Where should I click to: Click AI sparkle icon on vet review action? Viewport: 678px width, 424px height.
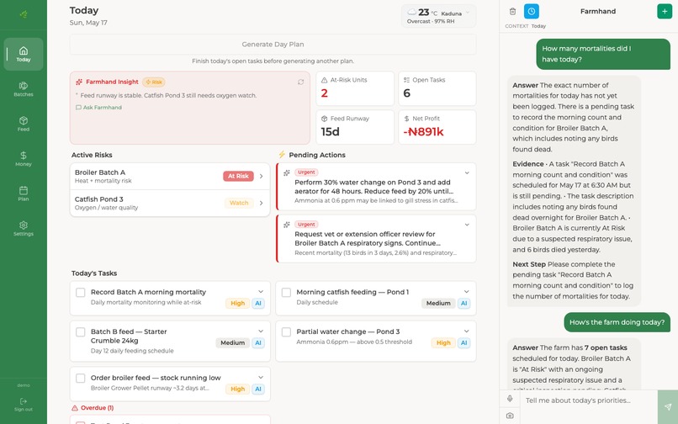click(286, 225)
